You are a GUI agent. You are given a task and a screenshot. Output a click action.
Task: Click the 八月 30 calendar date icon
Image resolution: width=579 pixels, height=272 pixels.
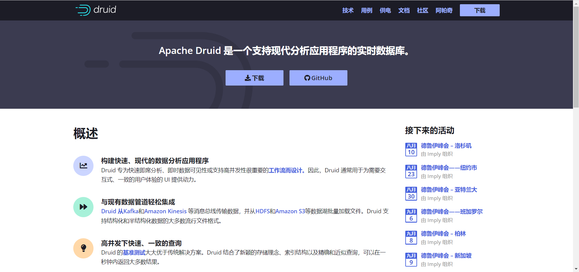(x=411, y=193)
